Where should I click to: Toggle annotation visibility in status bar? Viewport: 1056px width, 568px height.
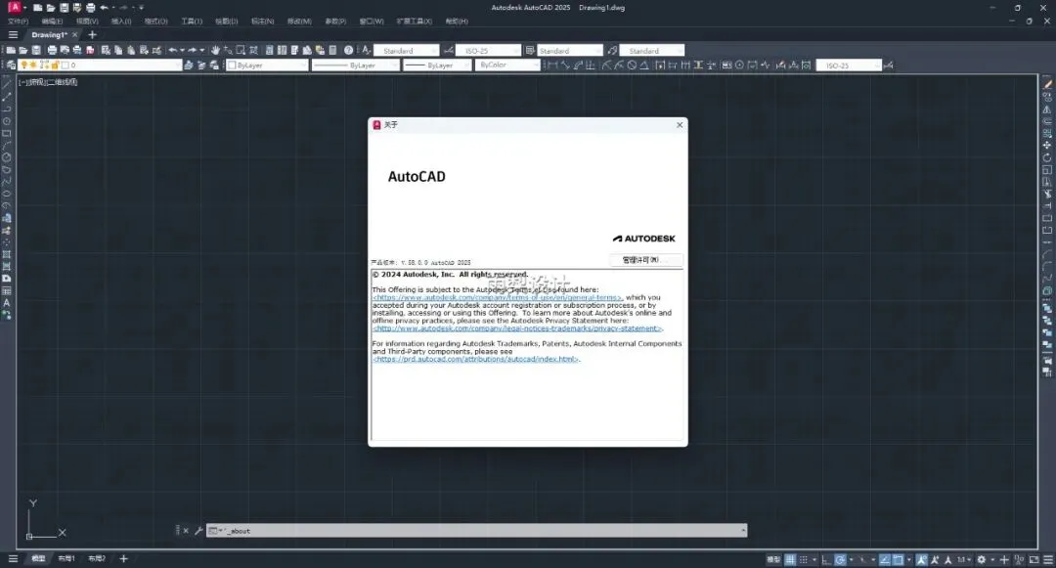[921, 559]
